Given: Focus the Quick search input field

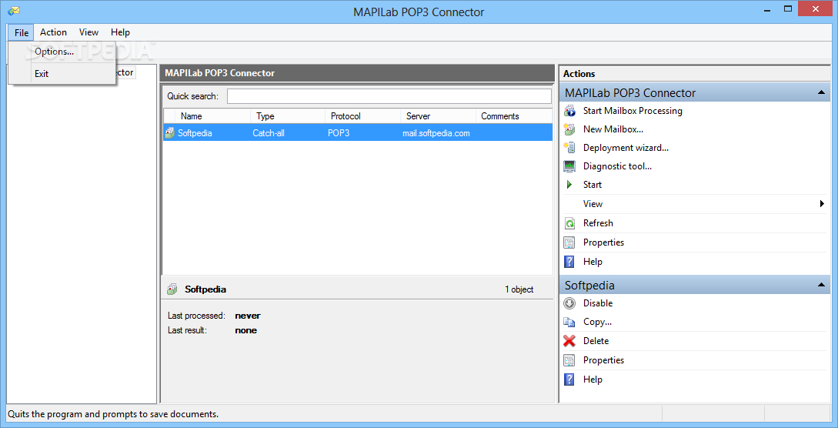Looking at the screenshot, I should pos(389,96).
